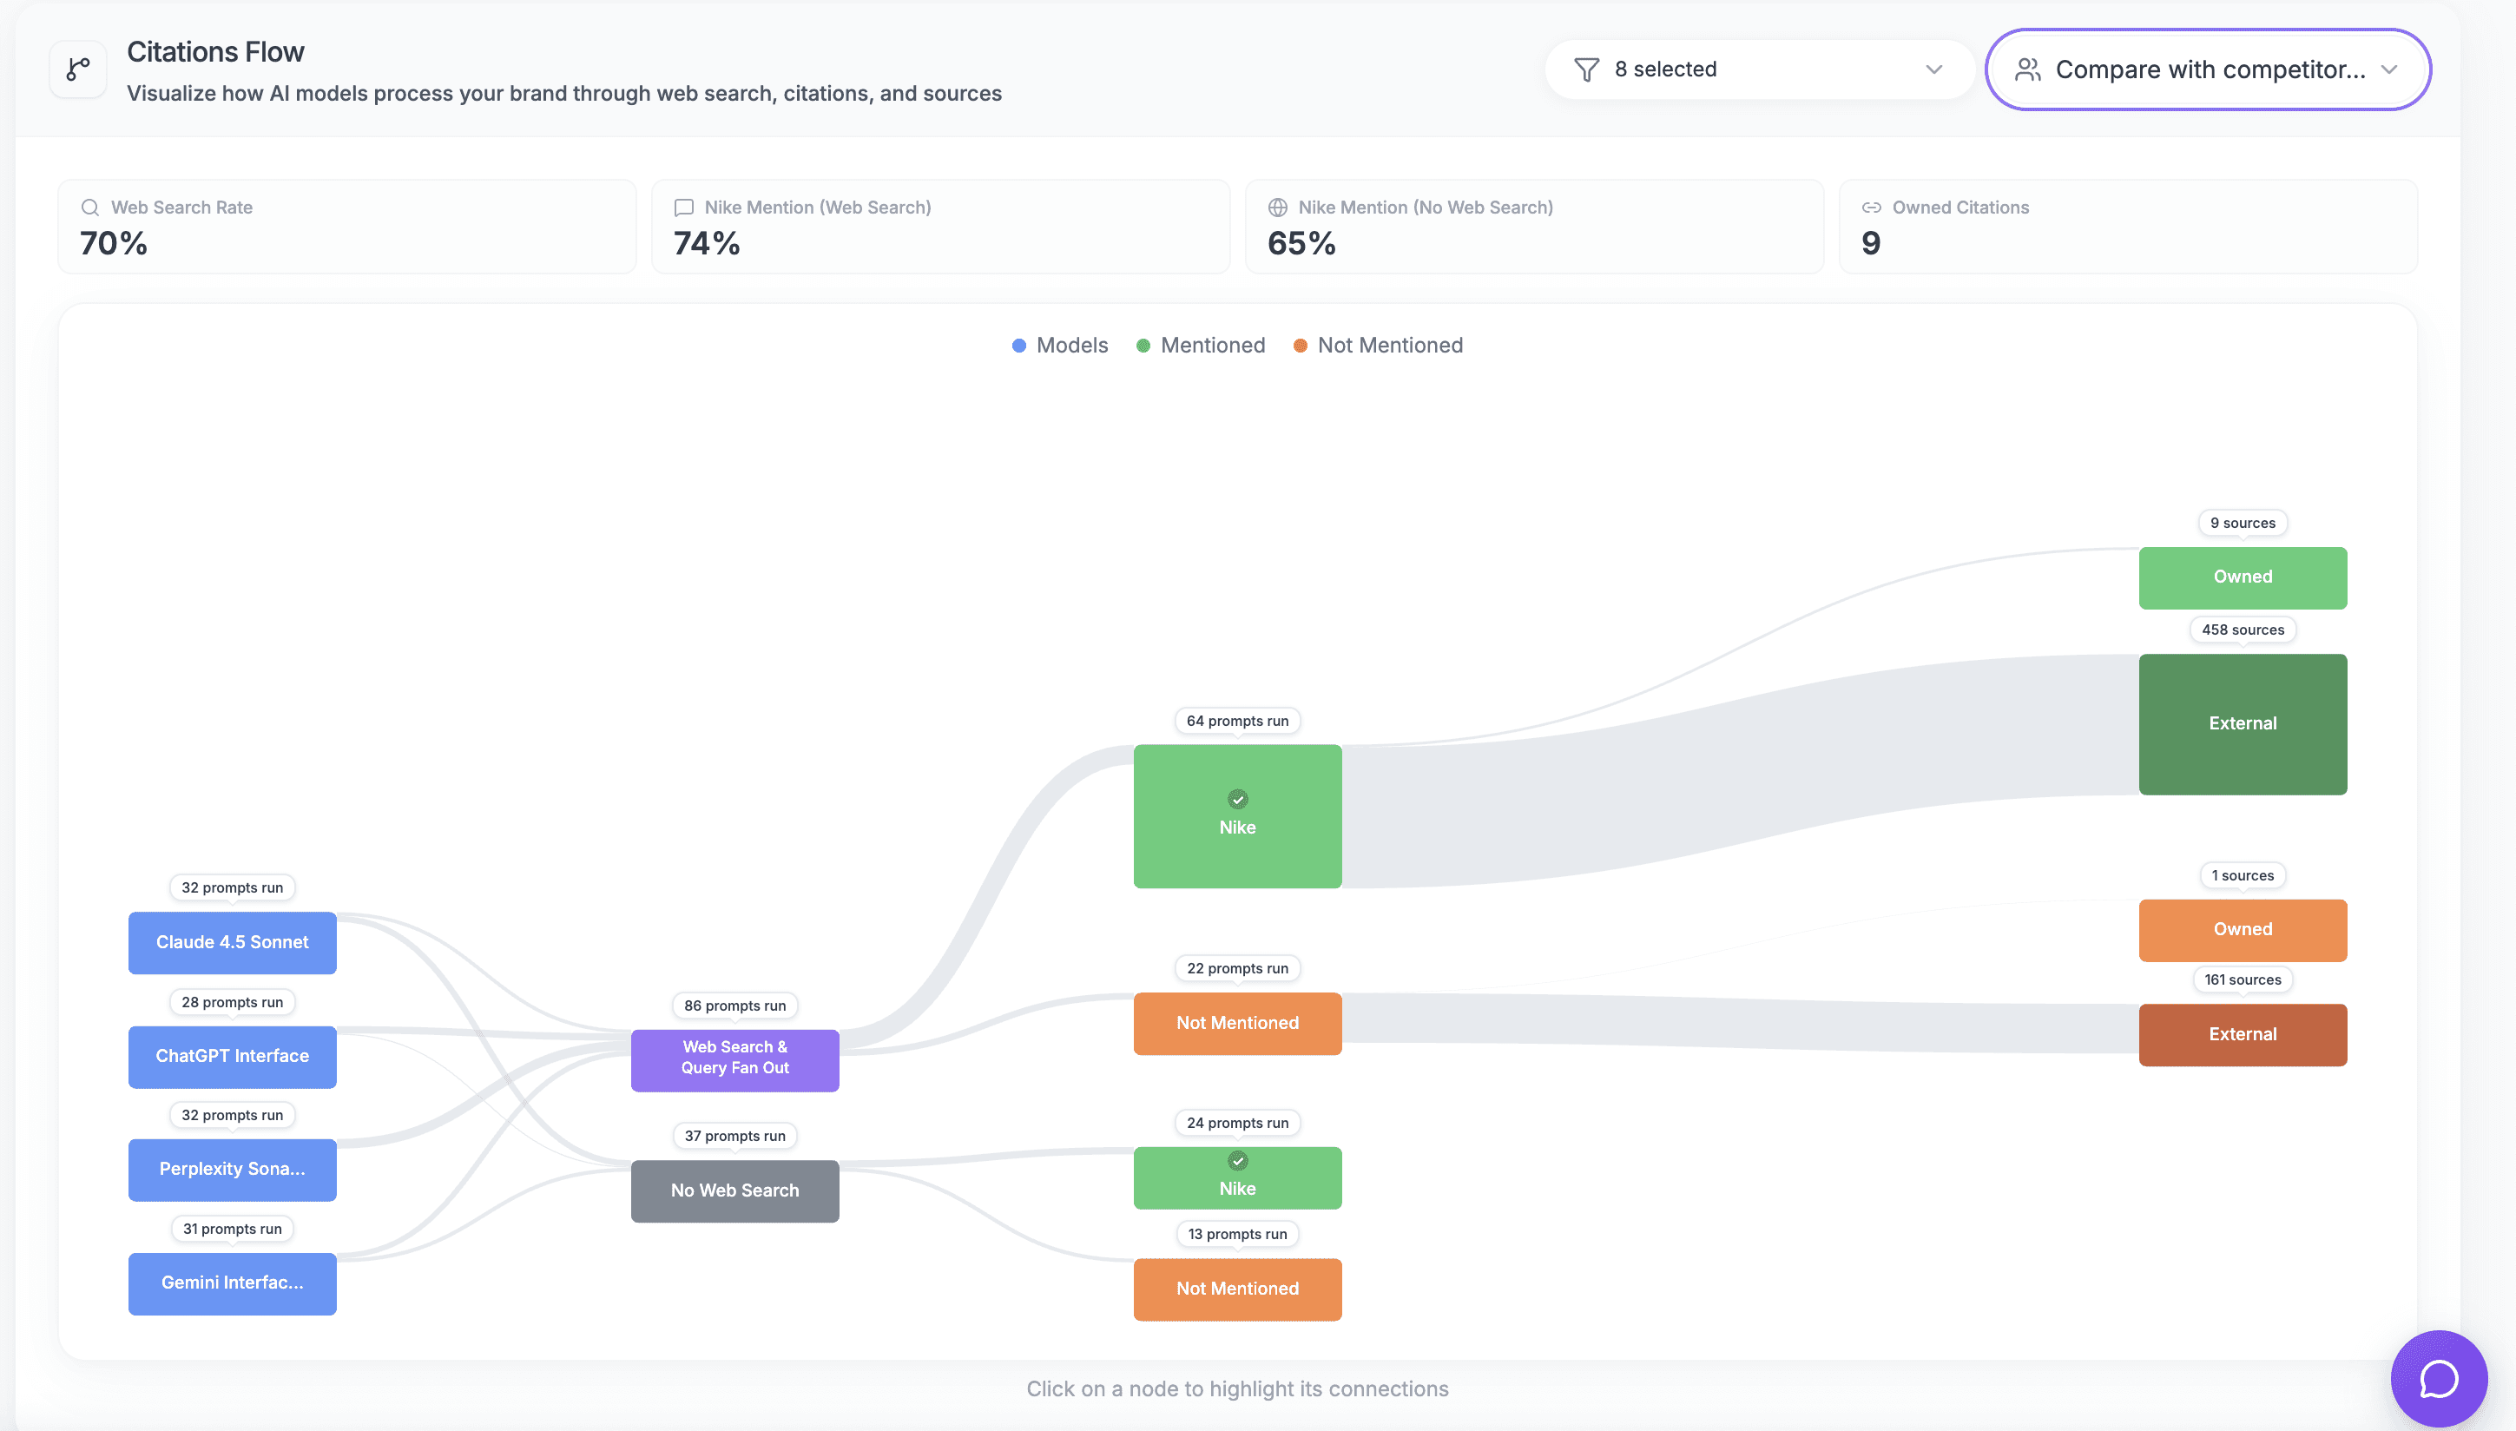The height and width of the screenshot is (1431, 2516).
Task: Click the Citations Flow branch icon
Action: [x=79, y=69]
